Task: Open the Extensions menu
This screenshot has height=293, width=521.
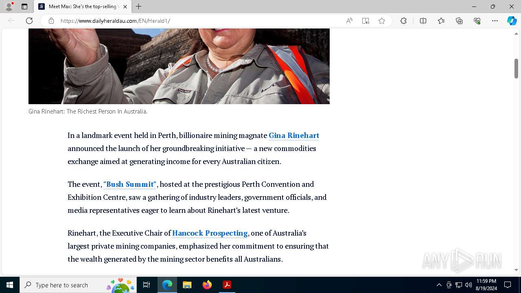Action: coord(403,21)
